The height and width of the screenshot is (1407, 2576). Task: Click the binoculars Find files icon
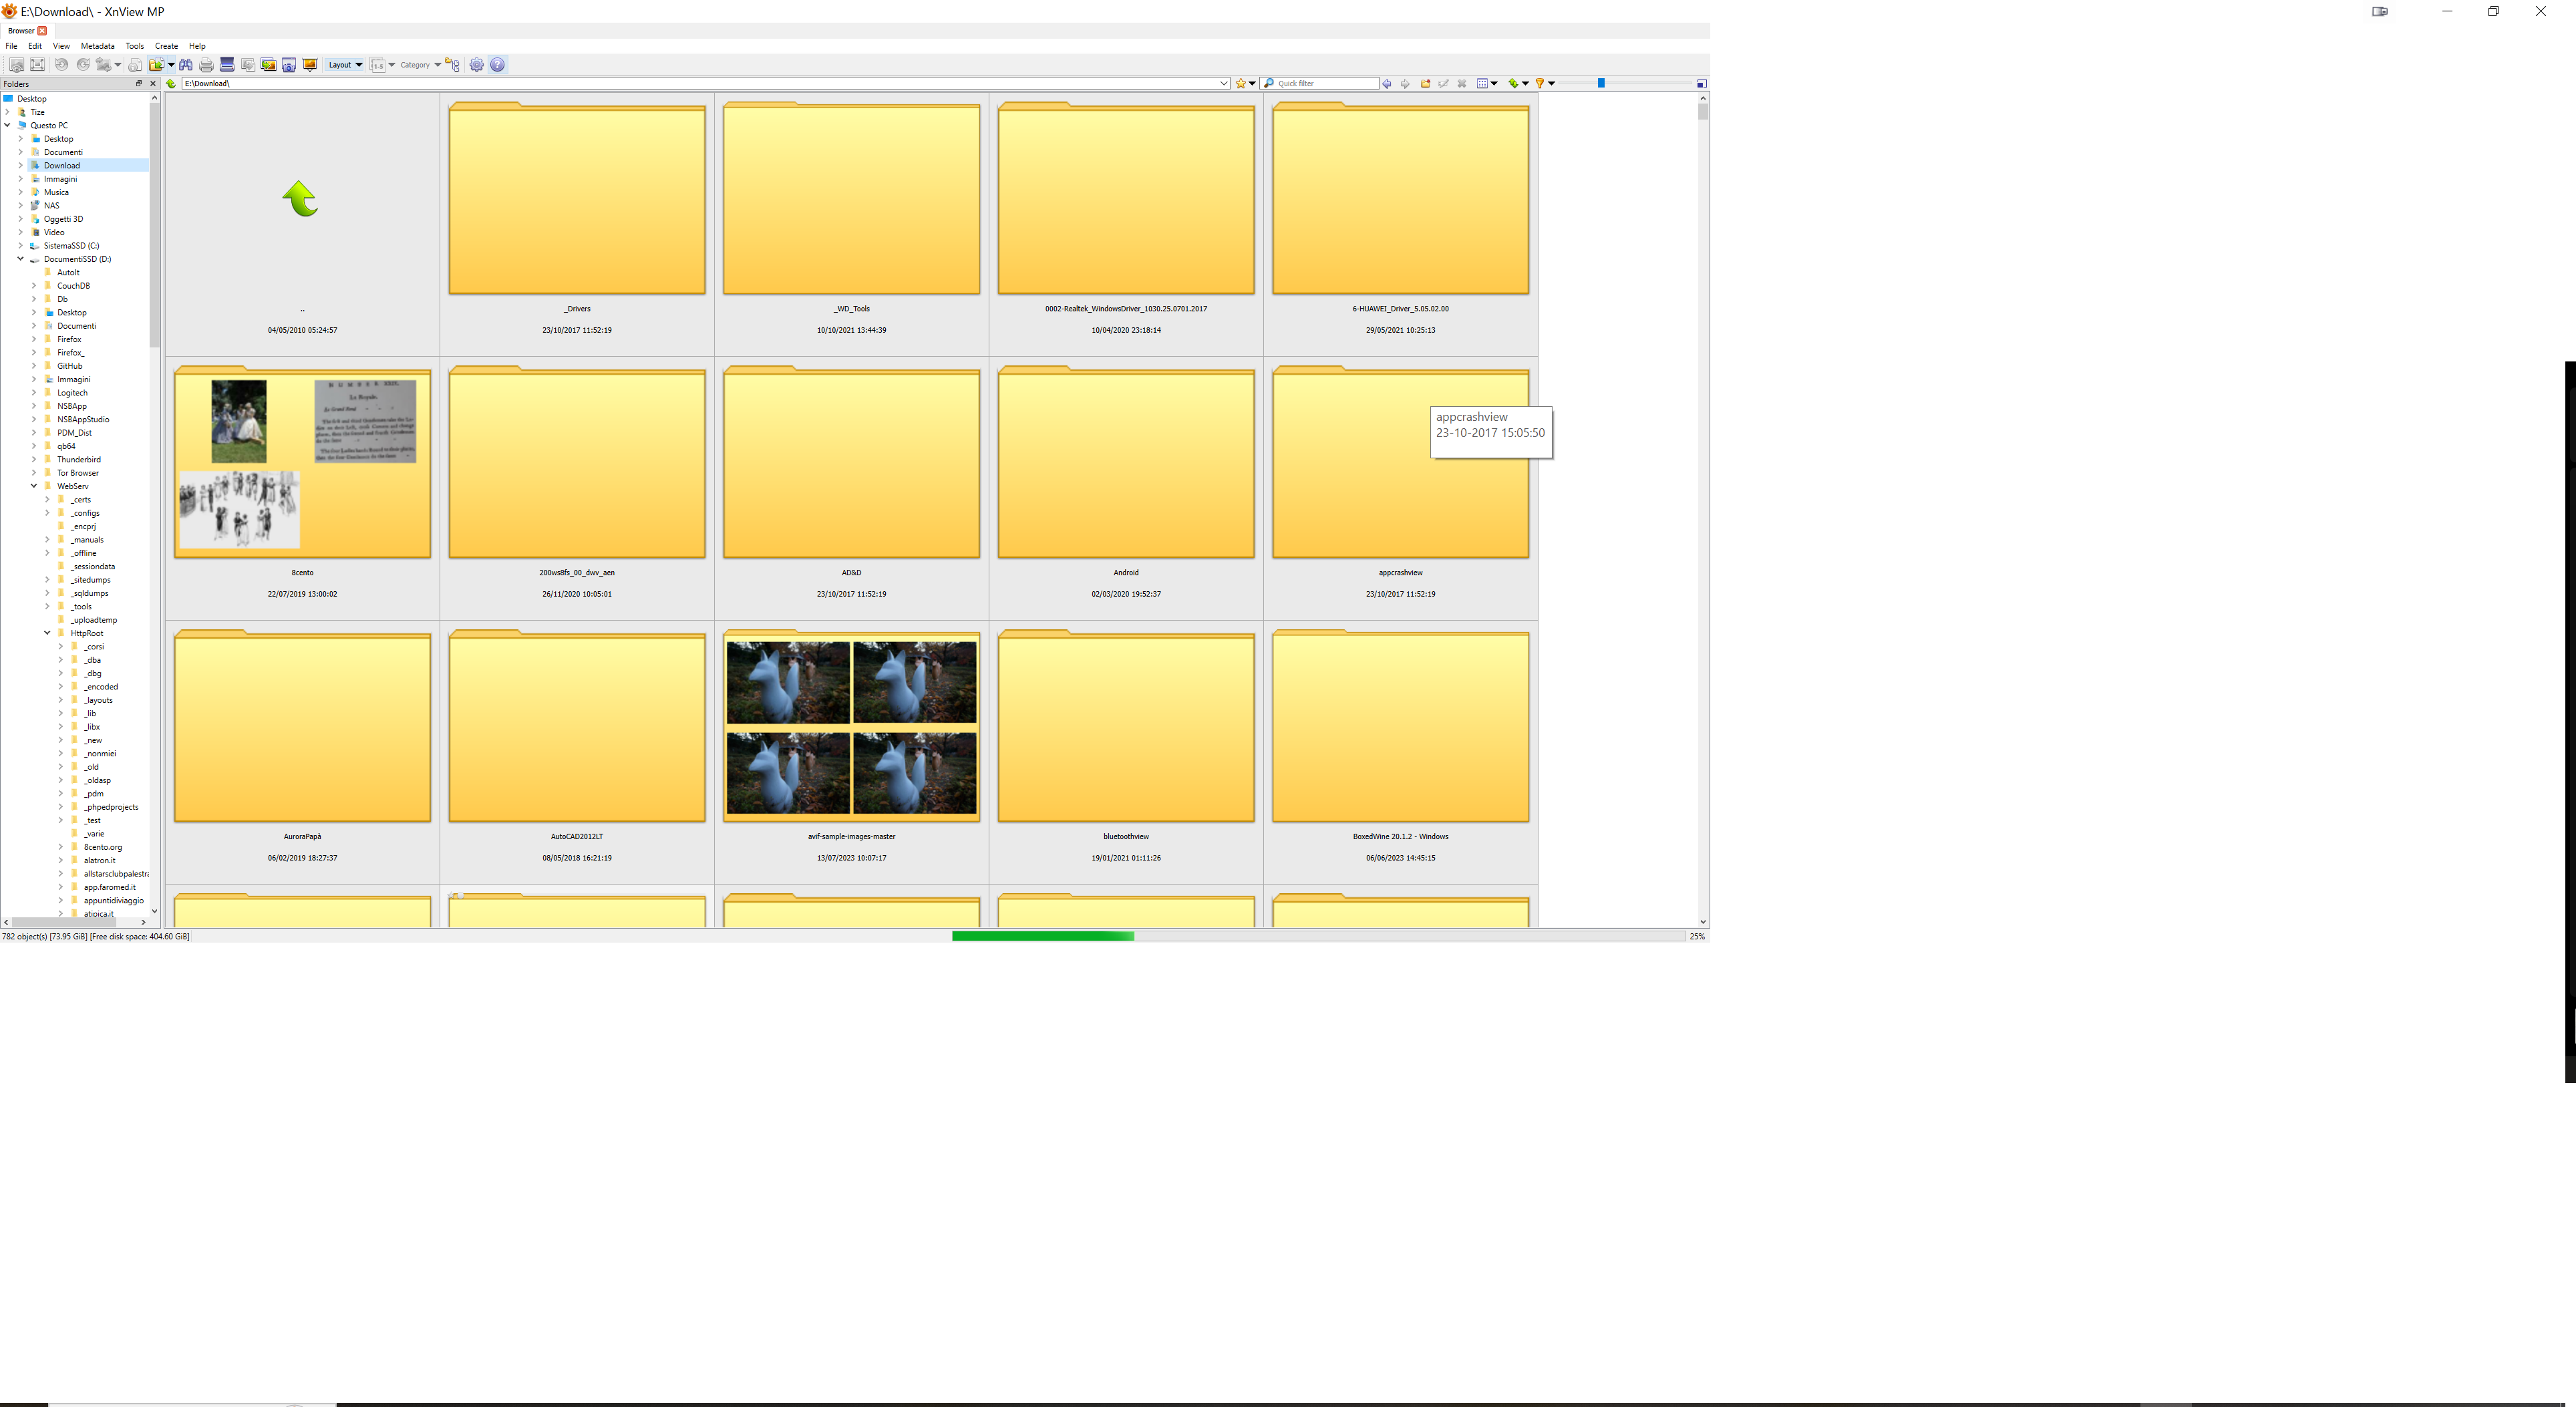(186, 65)
